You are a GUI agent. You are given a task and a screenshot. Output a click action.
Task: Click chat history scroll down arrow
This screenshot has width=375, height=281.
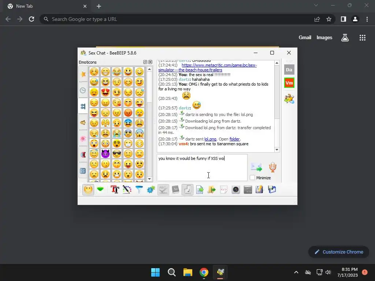coord(277,150)
